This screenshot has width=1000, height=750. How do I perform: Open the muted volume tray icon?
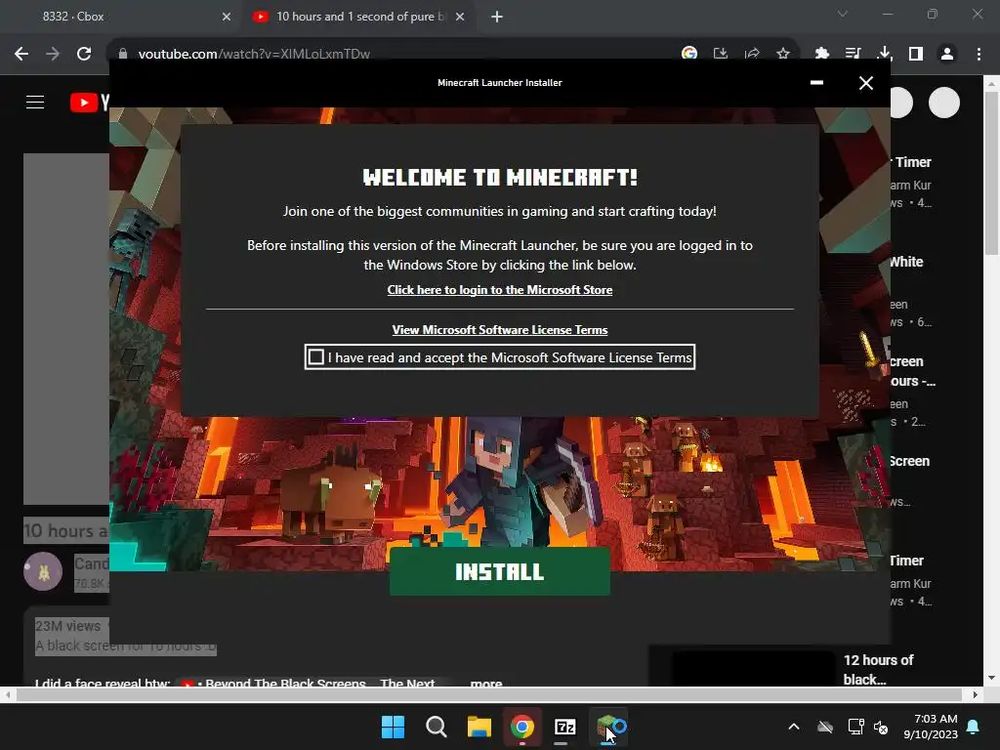[881, 727]
